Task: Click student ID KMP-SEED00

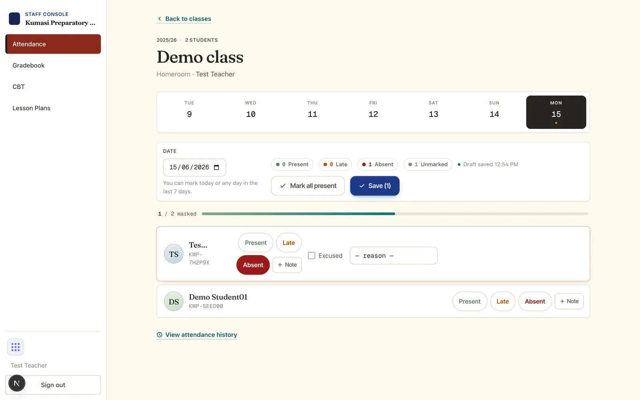Action: coord(206,306)
